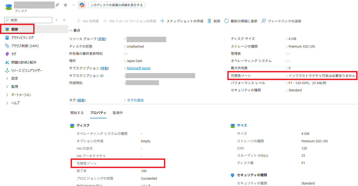Focus the 検索 input field in sidebar
Image resolution: width=358 pixels, height=186 pixels.
pos(28,20)
